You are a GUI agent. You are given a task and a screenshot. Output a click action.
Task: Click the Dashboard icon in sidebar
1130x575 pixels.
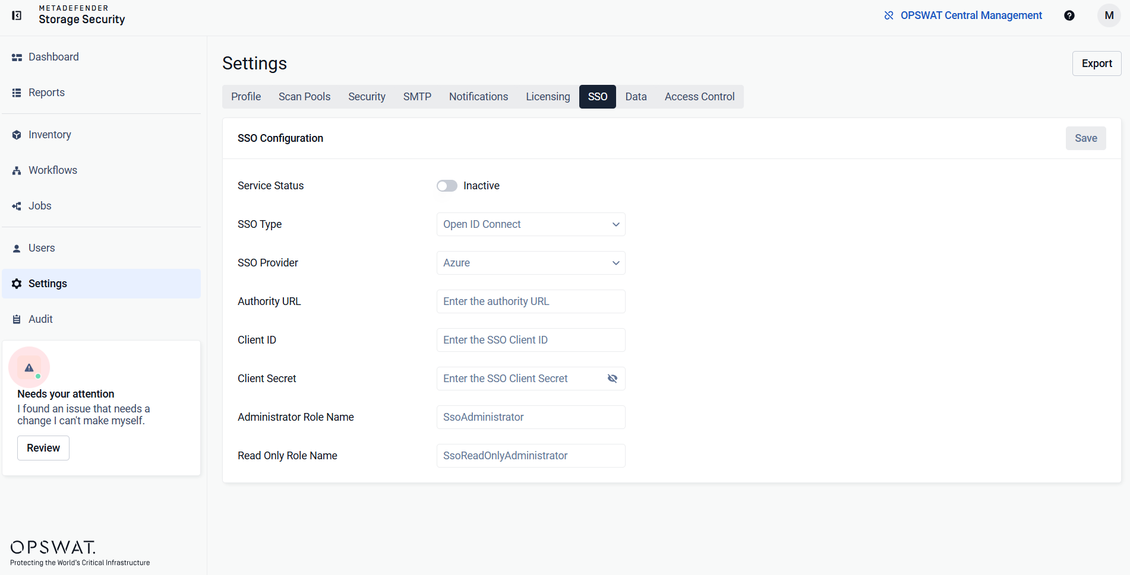click(x=17, y=58)
